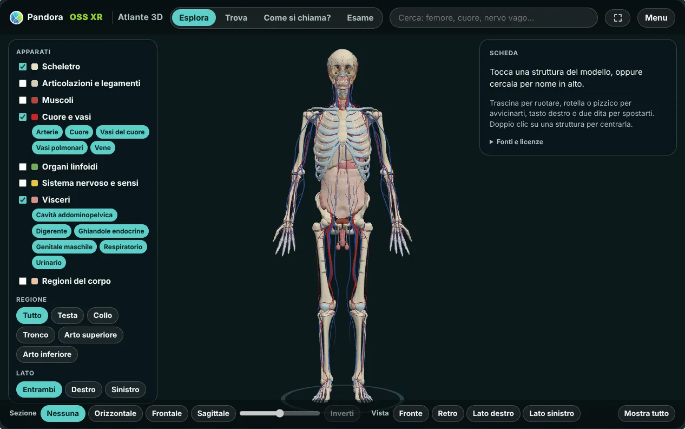Click the Pandora globe logo icon
The image size is (685, 429).
click(17, 17)
